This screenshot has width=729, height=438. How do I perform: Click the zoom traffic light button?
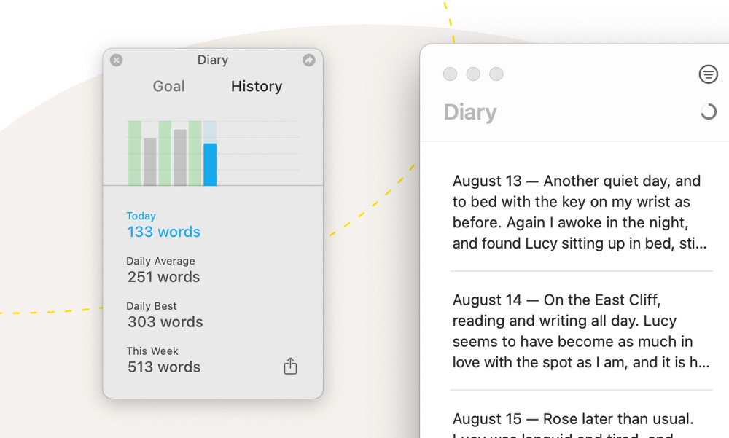tap(496, 74)
